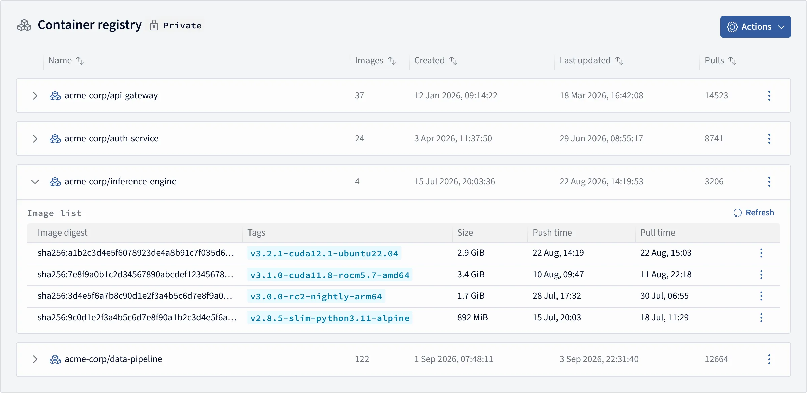
Task: Select digest sha256:9c0d1e2f3a4b5c6d7e8f90a1b2c3d4e5f6a…
Action: (x=137, y=318)
